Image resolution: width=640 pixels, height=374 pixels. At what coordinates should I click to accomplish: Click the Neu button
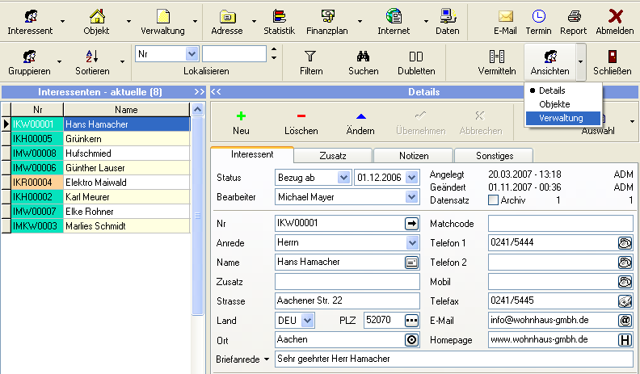point(240,123)
